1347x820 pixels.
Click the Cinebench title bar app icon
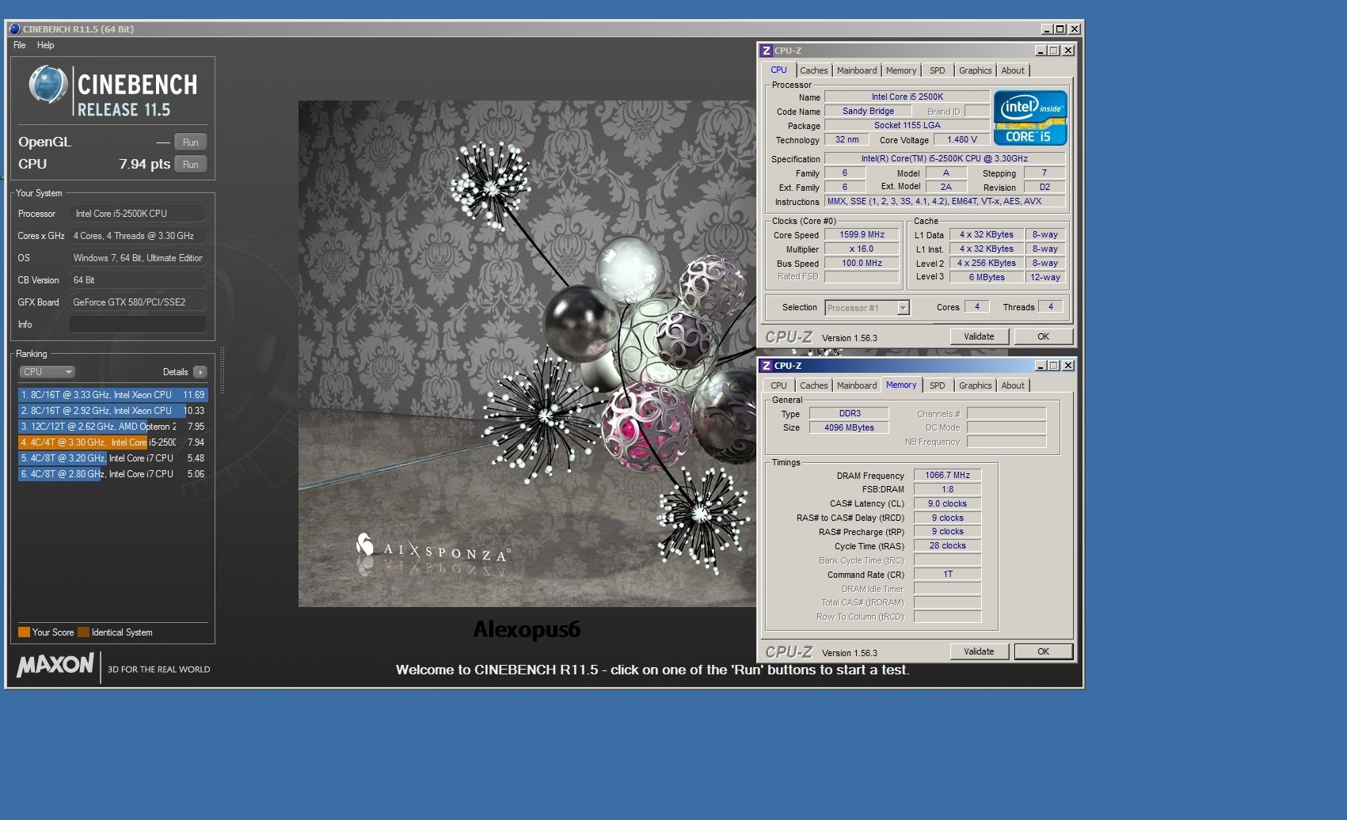[15, 29]
